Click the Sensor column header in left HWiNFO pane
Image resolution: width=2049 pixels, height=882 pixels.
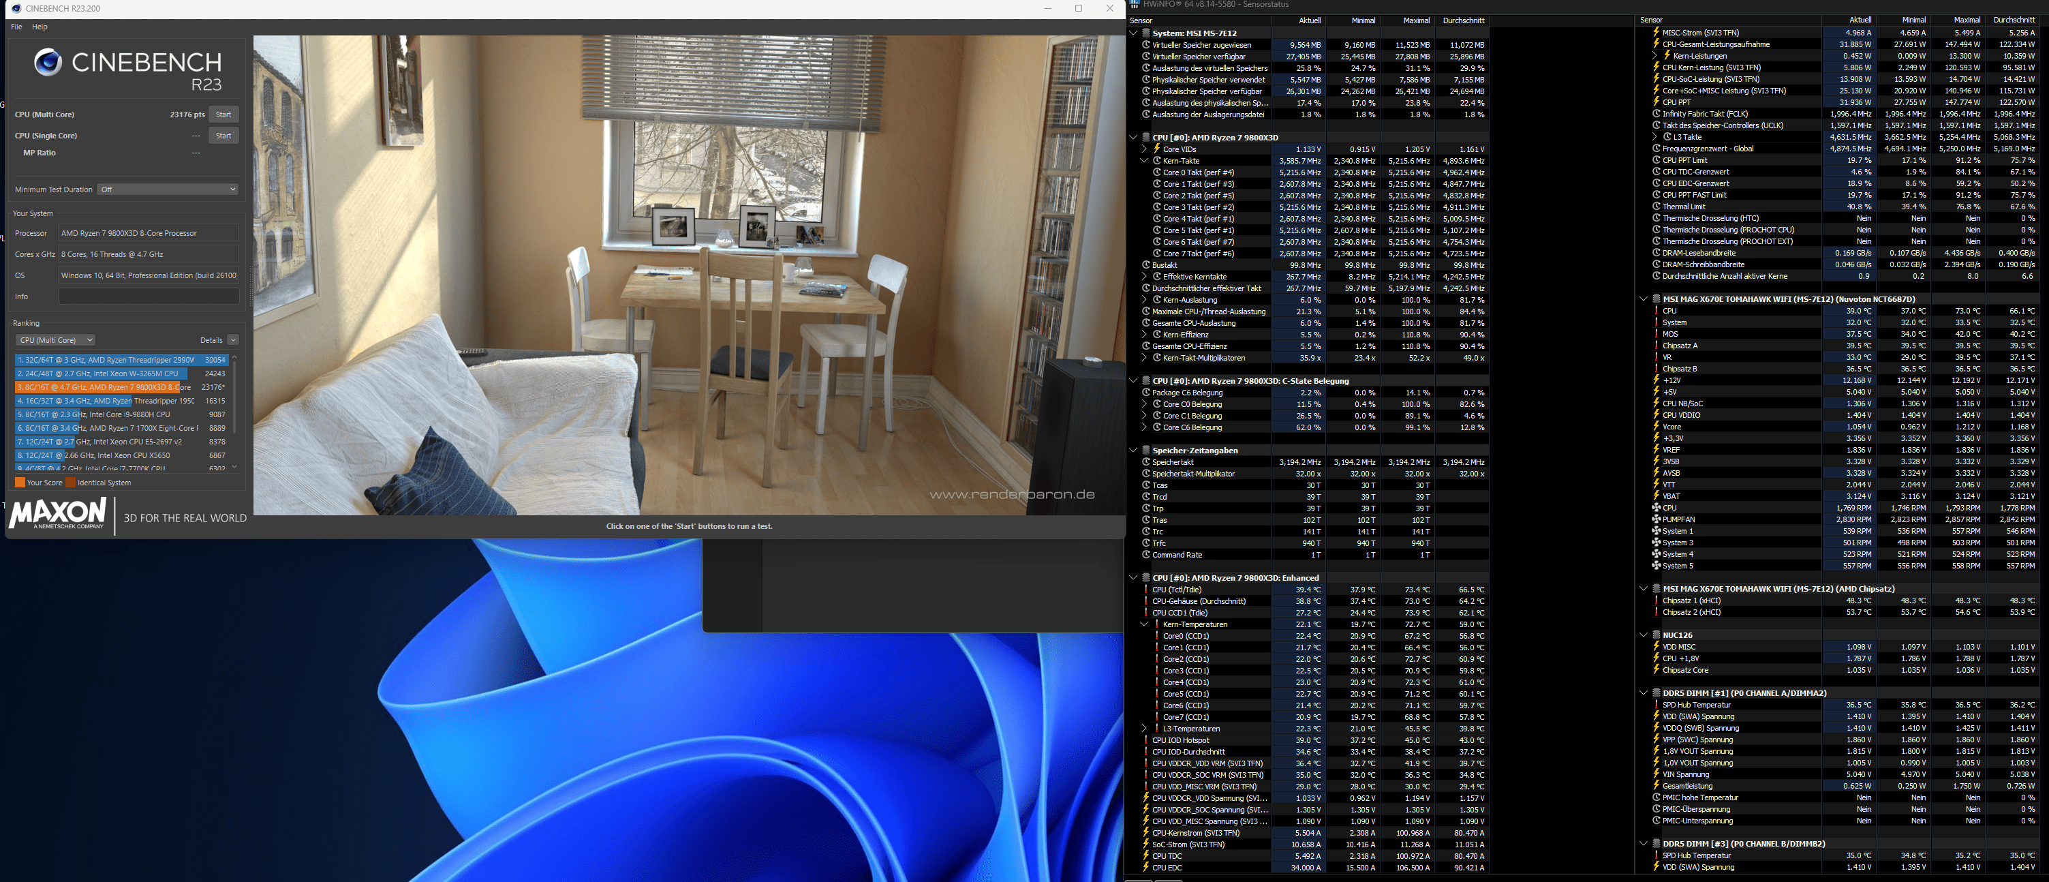click(x=1199, y=20)
